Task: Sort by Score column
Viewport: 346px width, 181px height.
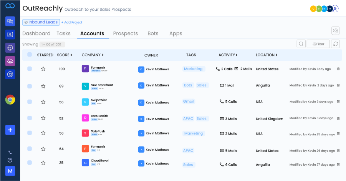Action: (x=65, y=55)
